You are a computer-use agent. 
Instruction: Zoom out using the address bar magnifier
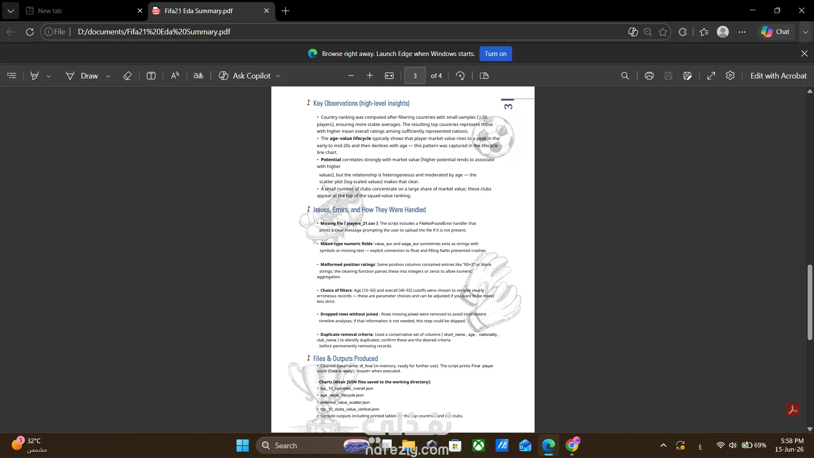[x=647, y=32]
